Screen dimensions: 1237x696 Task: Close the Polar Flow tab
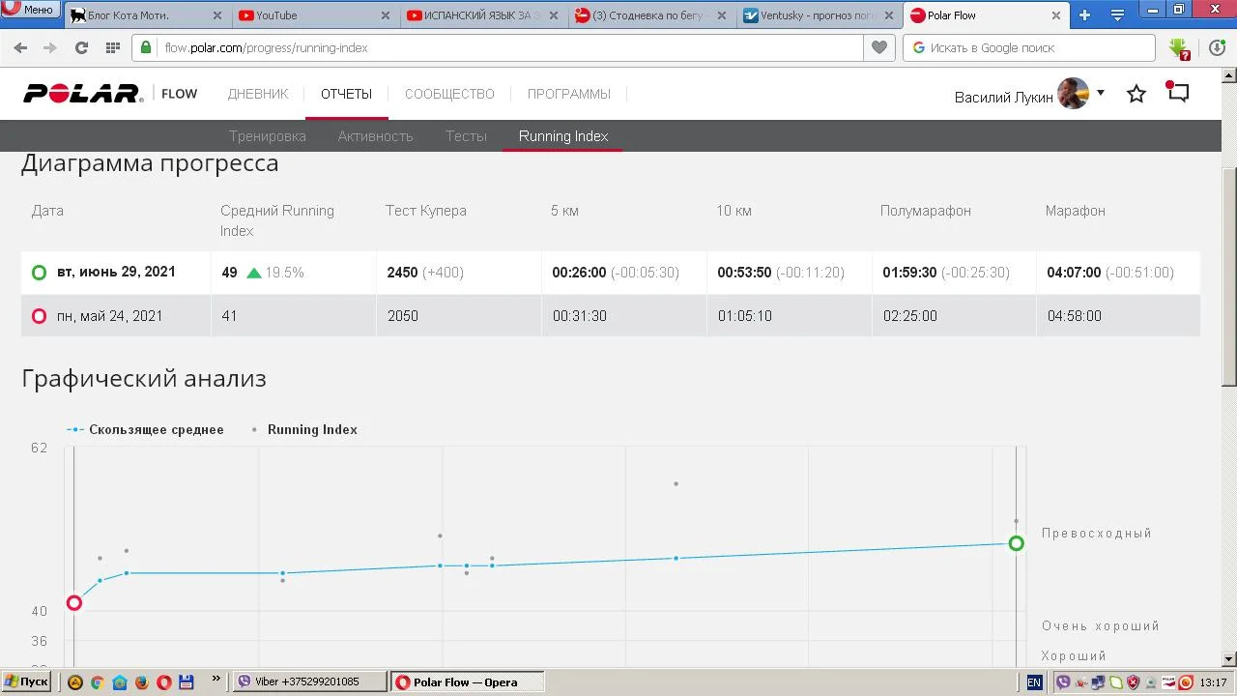[1056, 15]
